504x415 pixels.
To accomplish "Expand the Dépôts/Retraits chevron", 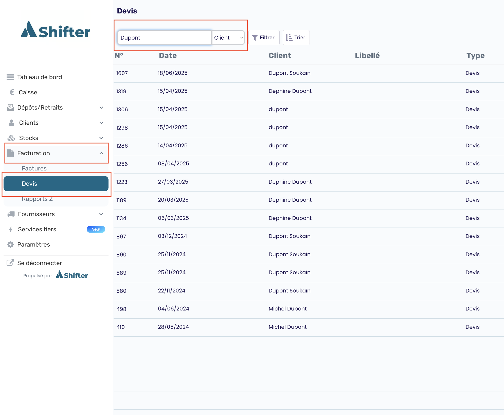I will coord(101,108).
